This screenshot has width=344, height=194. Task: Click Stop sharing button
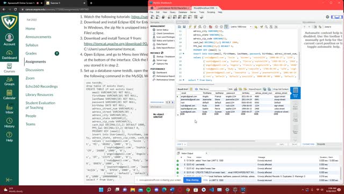[x=192, y=180]
